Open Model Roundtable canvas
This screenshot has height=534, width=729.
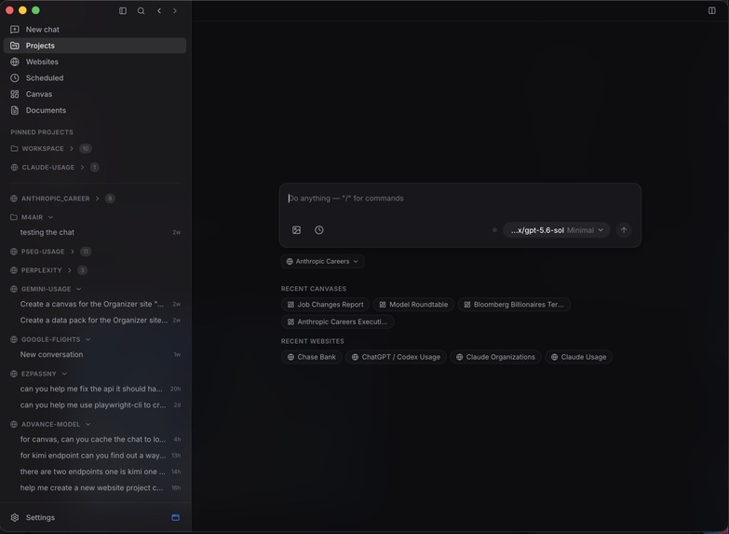[413, 305]
